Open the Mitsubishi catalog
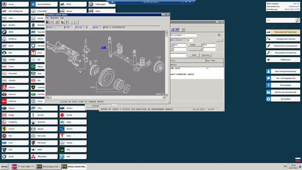This screenshot has width=302, height=170. (x=44, y=157)
